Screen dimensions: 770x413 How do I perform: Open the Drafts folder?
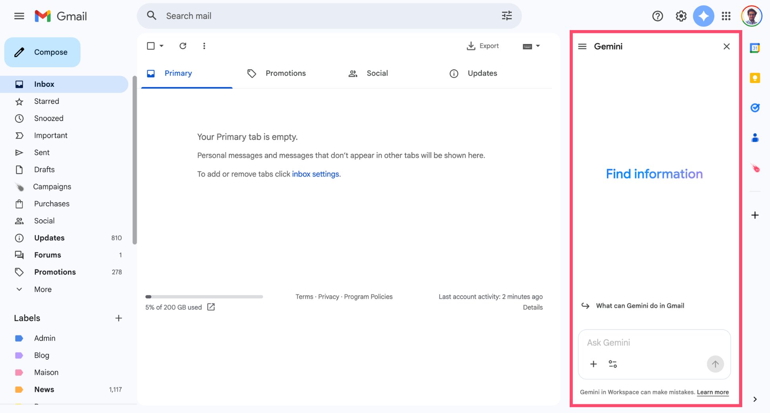[x=64, y=169]
